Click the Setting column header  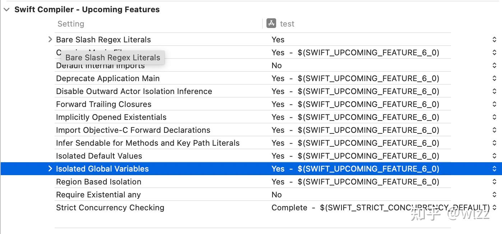click(71, 24)
